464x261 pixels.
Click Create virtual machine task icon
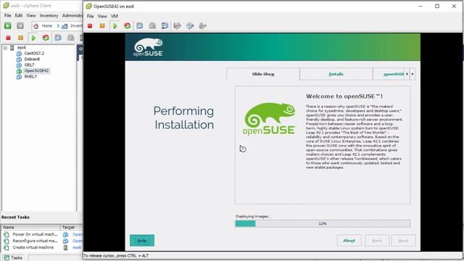[x=7, y=247]
